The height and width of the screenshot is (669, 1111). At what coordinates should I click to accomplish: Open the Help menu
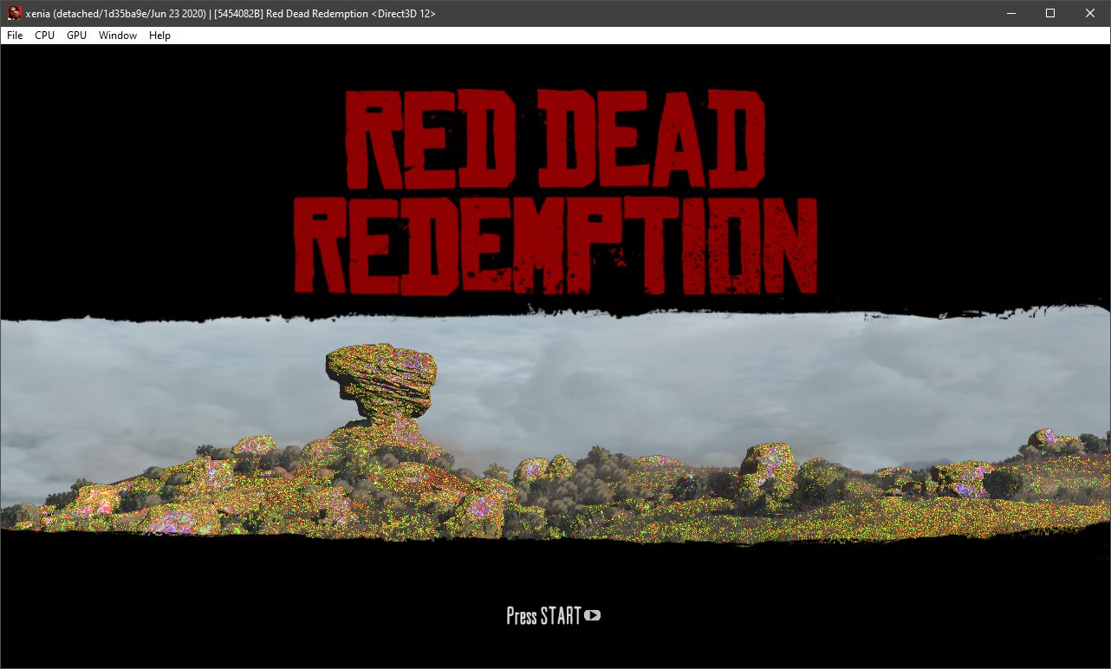click(159, 36)
